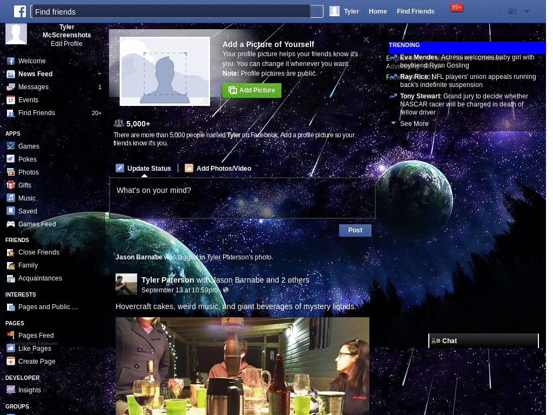
Task: Open the Close Friends star icon
Action: pos(11,252)
